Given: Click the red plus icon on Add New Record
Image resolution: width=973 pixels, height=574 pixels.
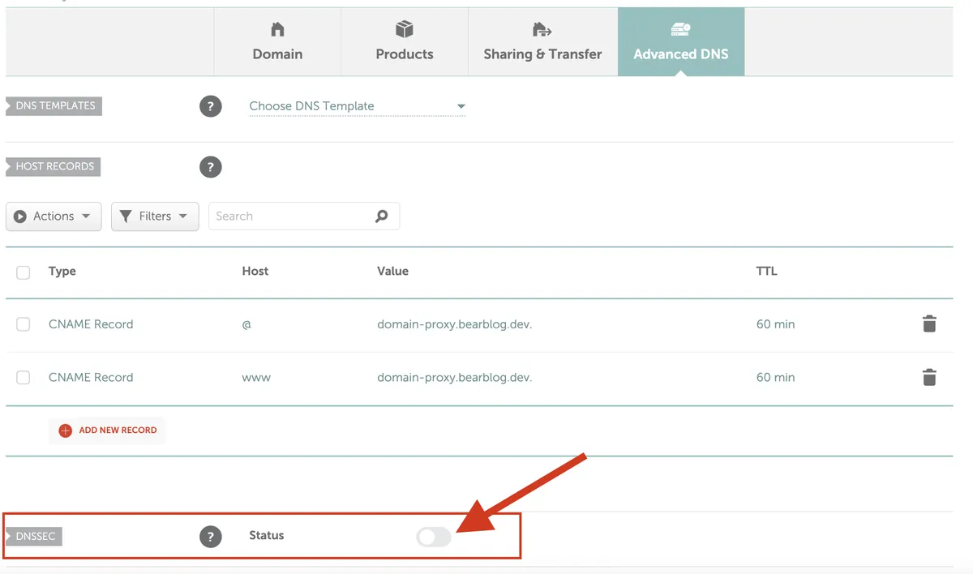Looking at the screenshot, I should click(66, 430).
